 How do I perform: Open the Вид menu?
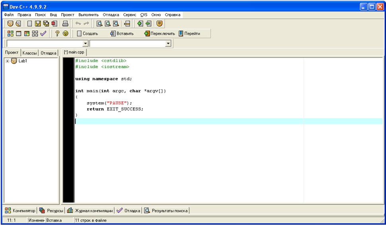(x=53, y=15)
